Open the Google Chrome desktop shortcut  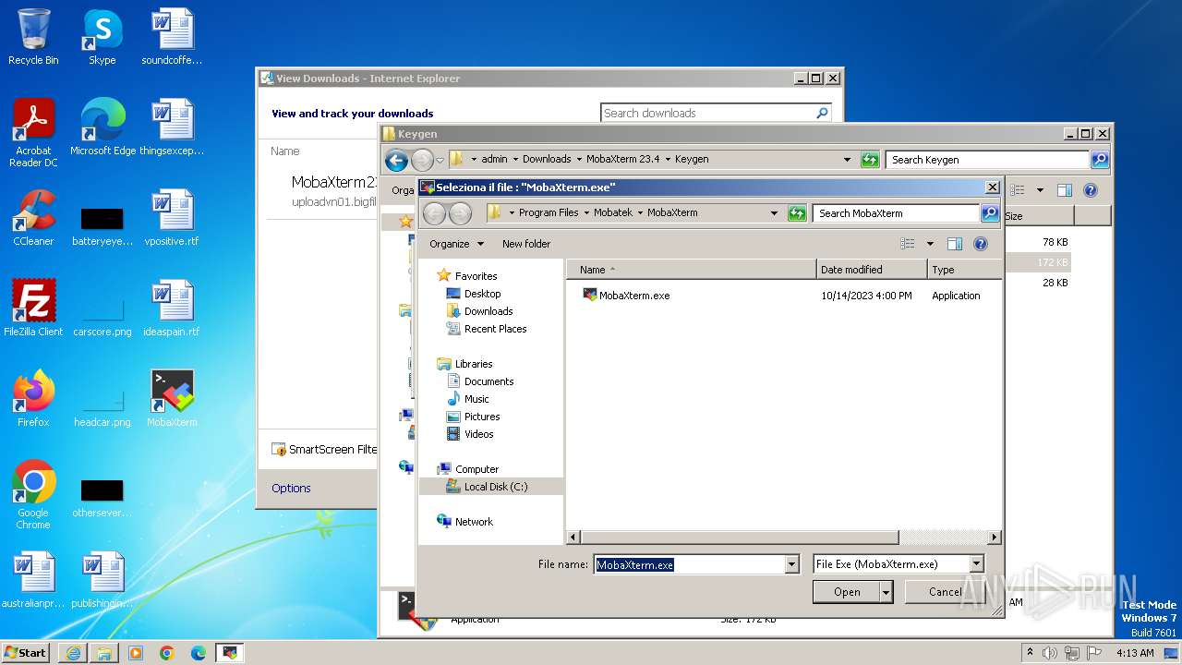click(x=33, y=495)
